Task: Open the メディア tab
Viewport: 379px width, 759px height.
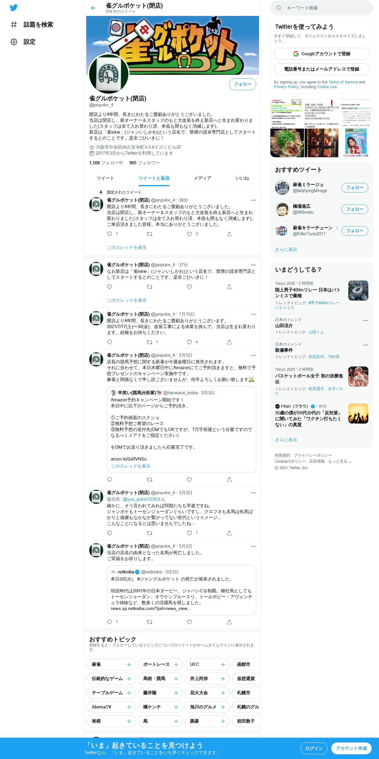Action: pyautogui.click(x=202, y=178)
